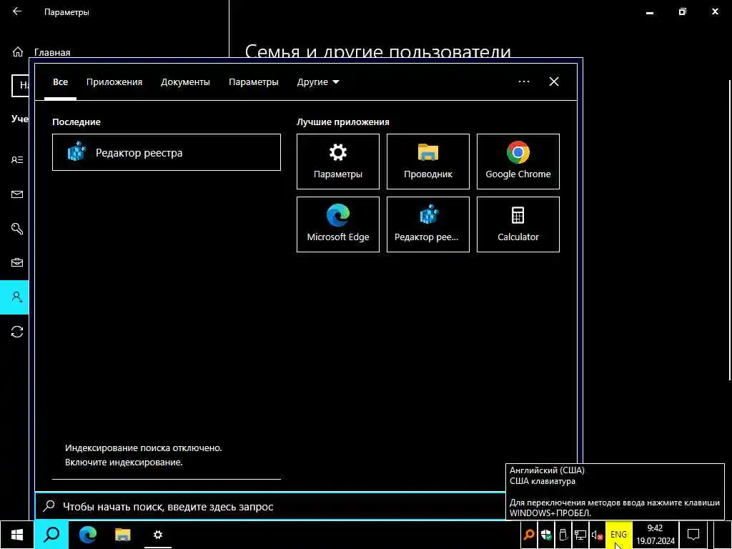This screenshot has width=732, height=549.
Task: Expand the Другие filter dropdown
Action: (318, 82)
